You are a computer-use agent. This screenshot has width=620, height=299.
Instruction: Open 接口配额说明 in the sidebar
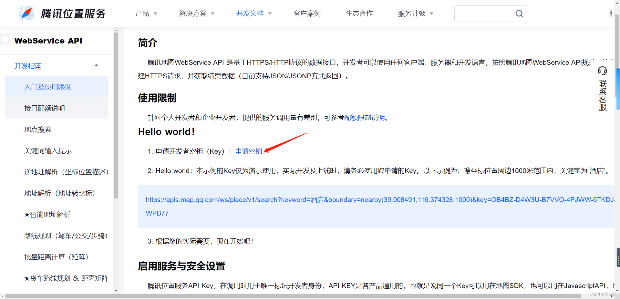(57, 108)
